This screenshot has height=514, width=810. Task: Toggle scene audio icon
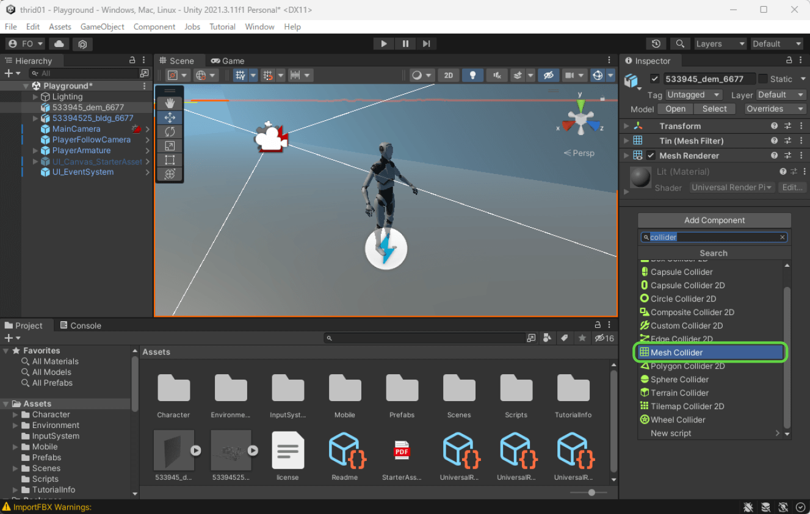pos(497,75)
